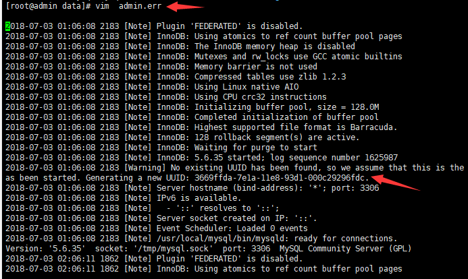Click the [Warning] tag in the log
This screenshot has width=468, height=279.
(x=145, y=168)
